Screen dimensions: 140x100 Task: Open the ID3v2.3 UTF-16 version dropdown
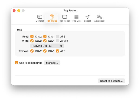coord(47,46)
